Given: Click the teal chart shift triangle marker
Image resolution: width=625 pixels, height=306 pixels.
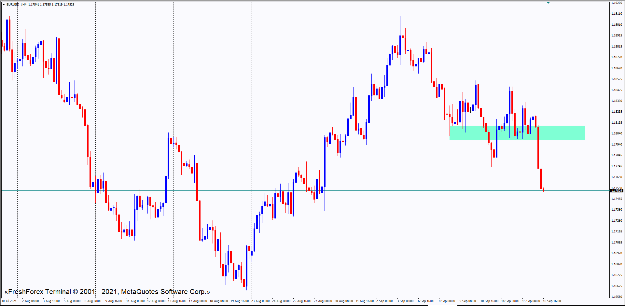Looking at the screenshot, I should coord(549,3).
